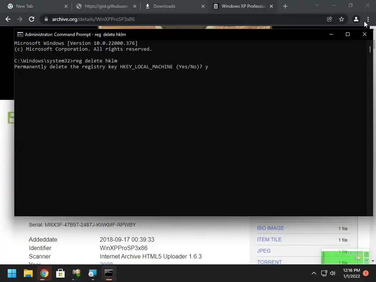
Task: Click the Command Prompt taskbar icon
Action: click(x=109, y=273)
